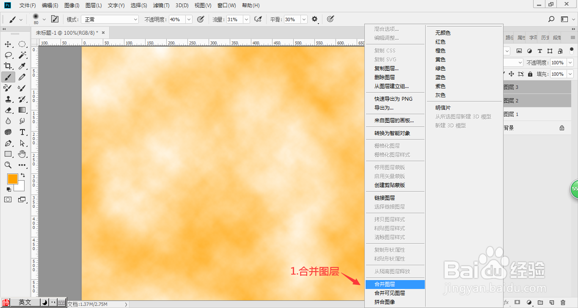578x308 pixels.
Task: Open the brush settings gear
Action: coord(314,19)
